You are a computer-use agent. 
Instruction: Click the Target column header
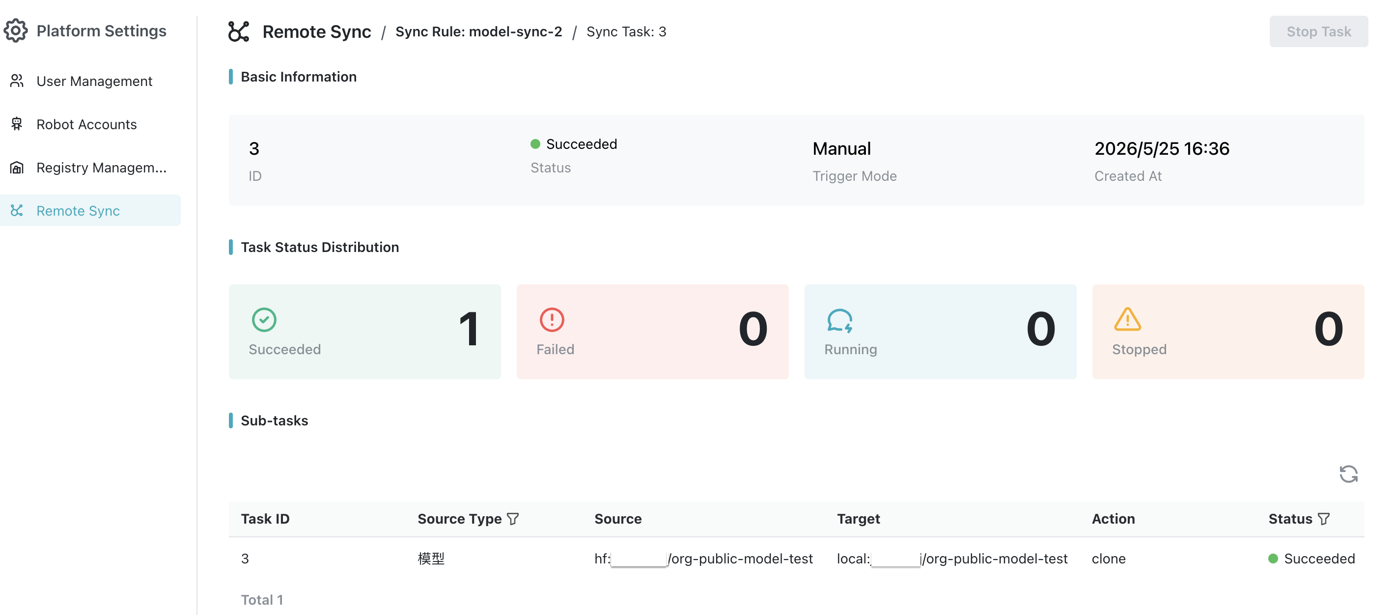coord(858,519)
